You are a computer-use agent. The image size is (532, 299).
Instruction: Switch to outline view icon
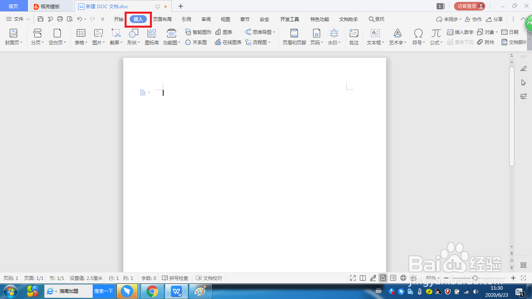coord(393,278)
